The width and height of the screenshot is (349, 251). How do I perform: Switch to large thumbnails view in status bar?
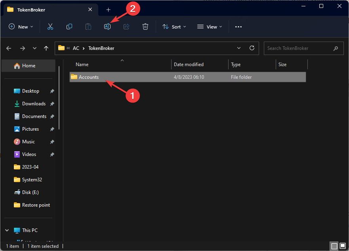click(x=343, y=246)
